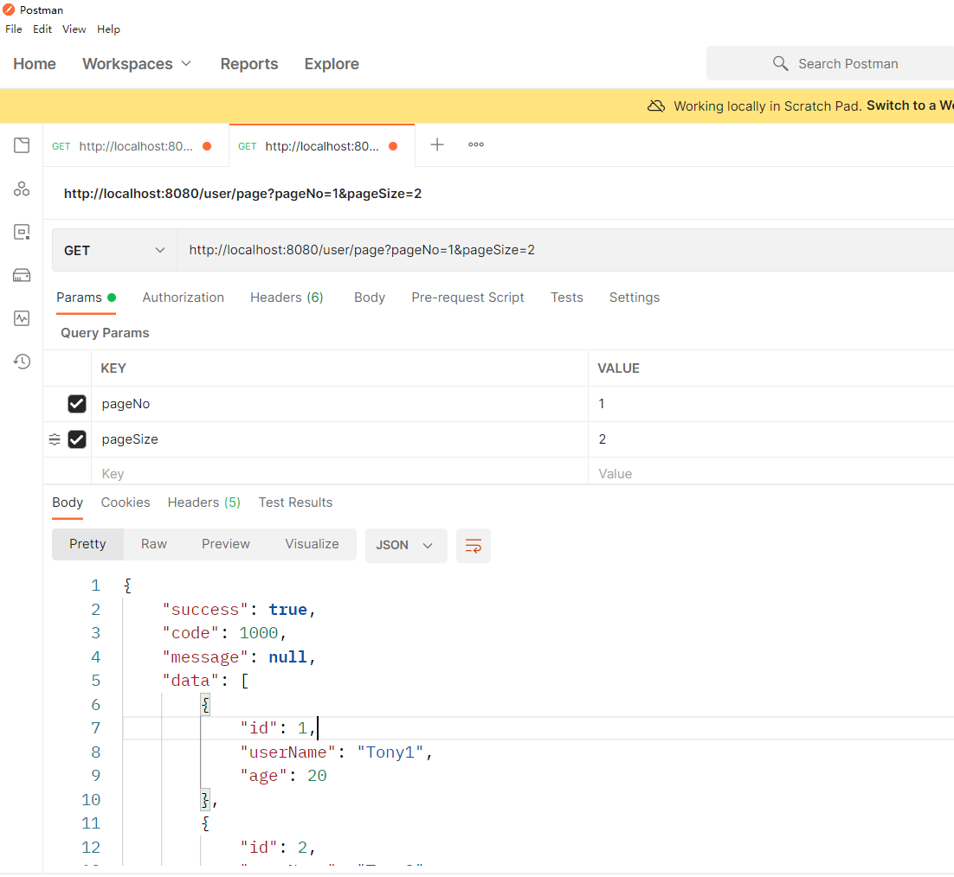Select the Params tab
This screenshot has height=877, width=954.
(86, 298)
